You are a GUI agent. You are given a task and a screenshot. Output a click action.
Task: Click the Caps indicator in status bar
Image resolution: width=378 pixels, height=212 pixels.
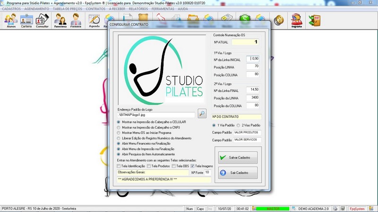200,209
